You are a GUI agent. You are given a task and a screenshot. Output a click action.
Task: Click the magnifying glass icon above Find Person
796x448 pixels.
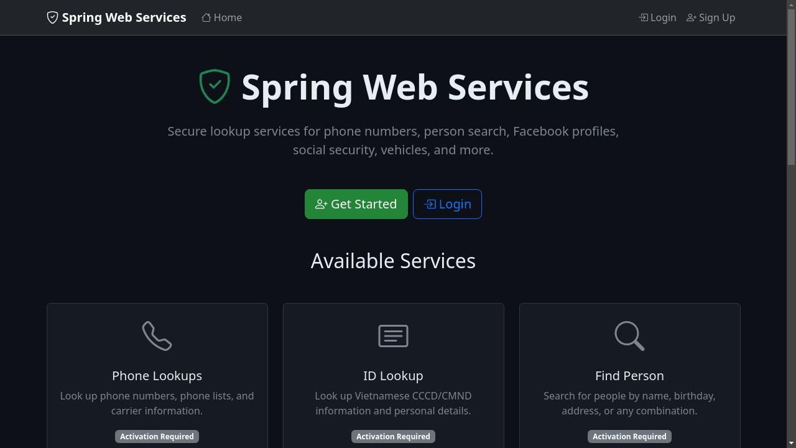(629, 336)
